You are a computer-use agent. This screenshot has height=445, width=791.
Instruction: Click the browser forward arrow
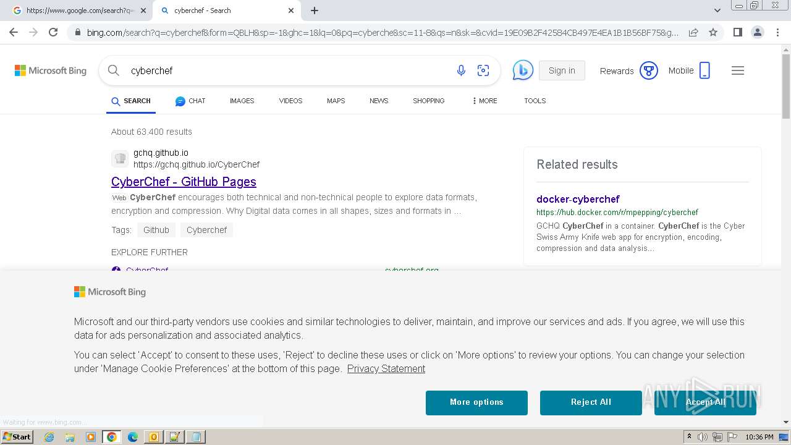tap(33, 32)
